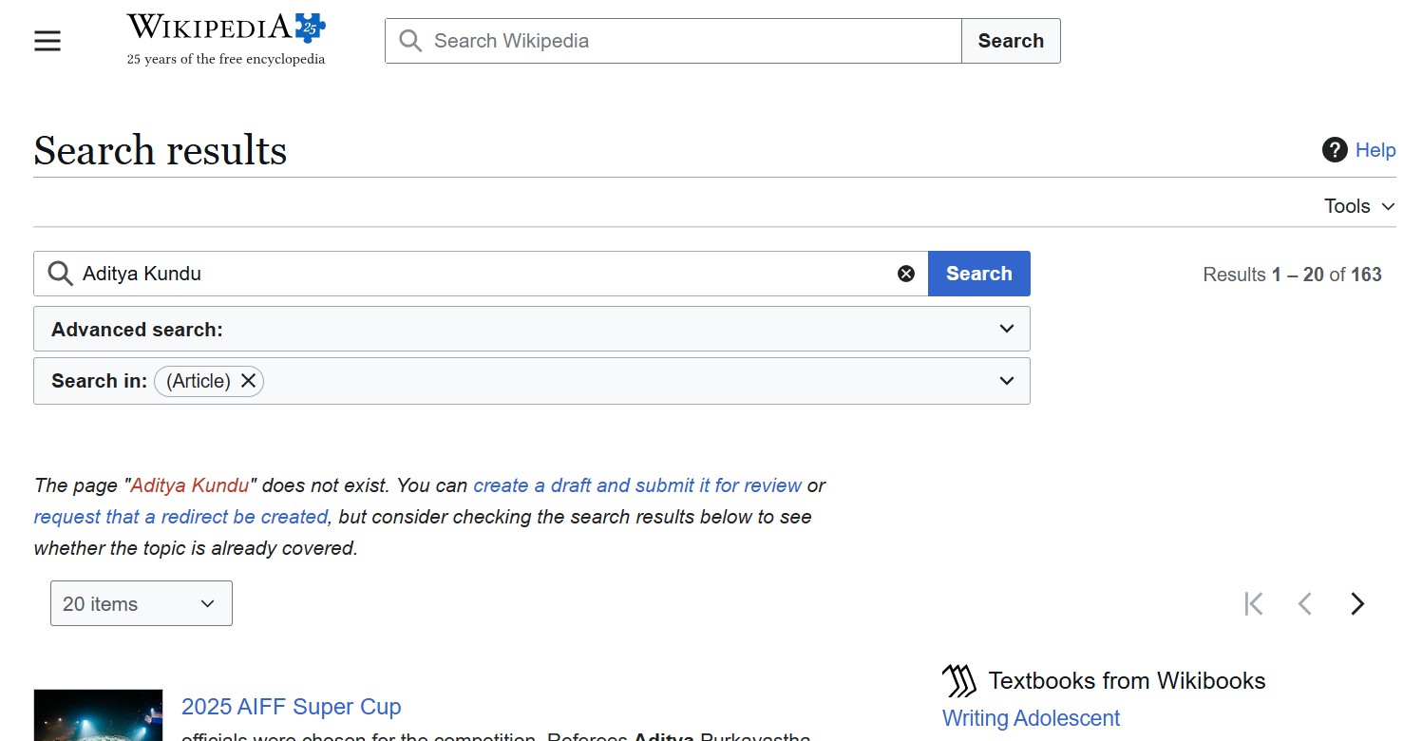Click the Wikibooks logo icon
1403x741 pixels.
[x=959, y=680]
